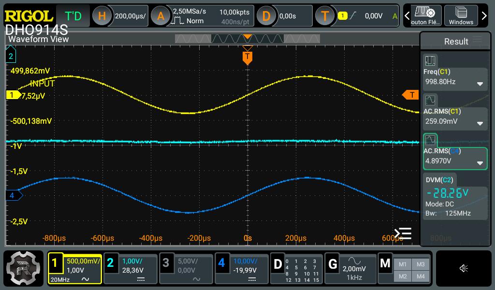Open channel 2 1,00V/ scale settings
Screen dimensions: 495x290
(x=132, y=261)
